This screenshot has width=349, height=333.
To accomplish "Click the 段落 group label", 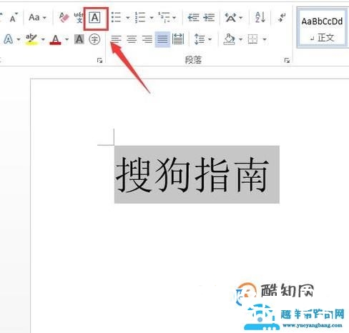I will (193, 60).
